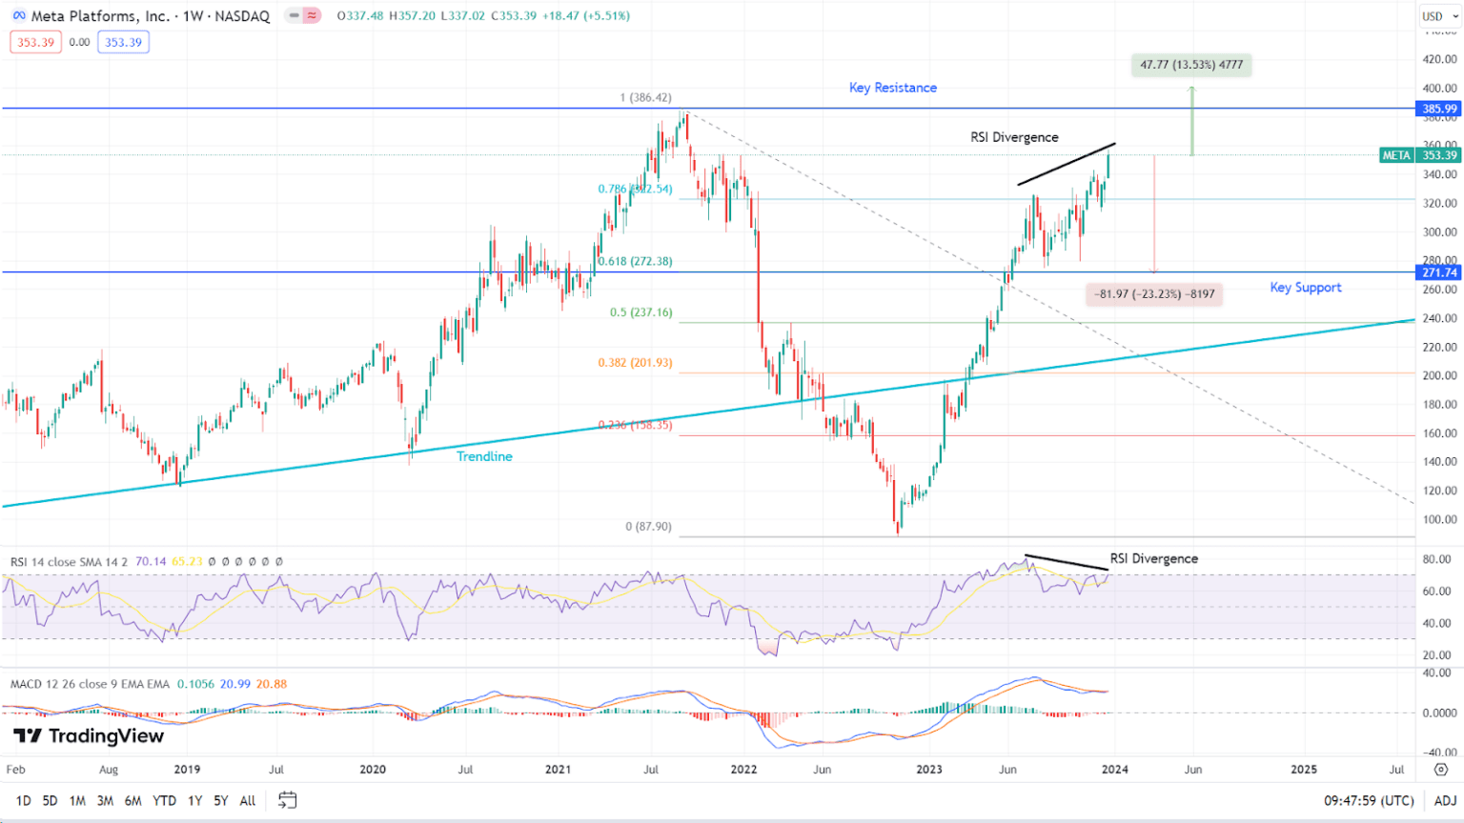The height and width of the screenshot is (823, 1464).
Task: Select the 1Y time range
Action: pyautogui.click(x=195, y=801)
